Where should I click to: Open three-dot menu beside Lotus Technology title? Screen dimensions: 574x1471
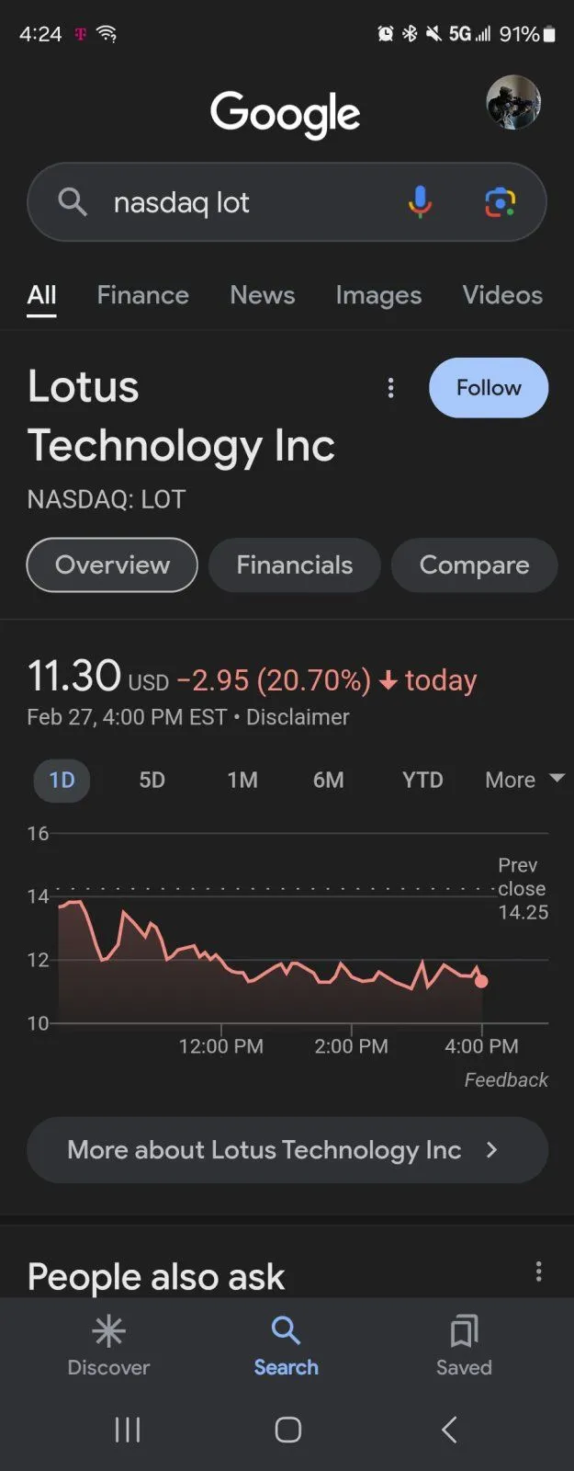(390, 388)
